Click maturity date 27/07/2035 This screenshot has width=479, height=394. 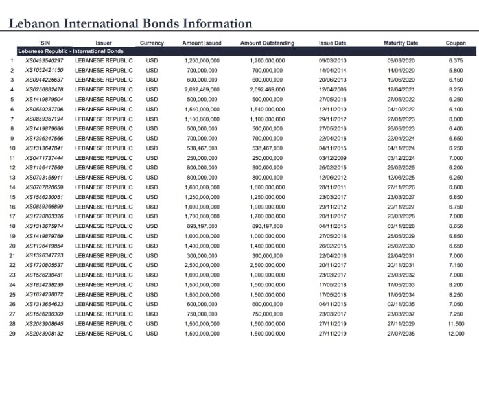coord(401,334)
